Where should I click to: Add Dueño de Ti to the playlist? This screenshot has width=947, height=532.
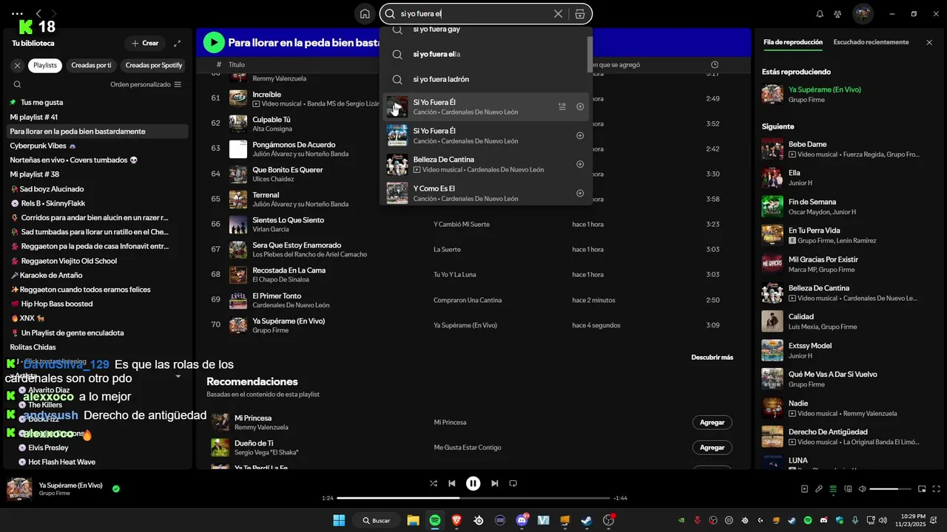tap(712, 448)
